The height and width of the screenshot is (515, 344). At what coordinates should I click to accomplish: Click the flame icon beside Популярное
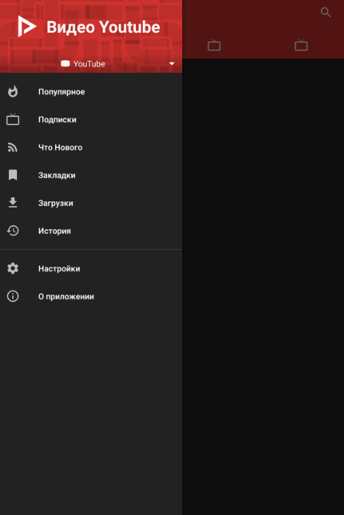coord(13,92)
